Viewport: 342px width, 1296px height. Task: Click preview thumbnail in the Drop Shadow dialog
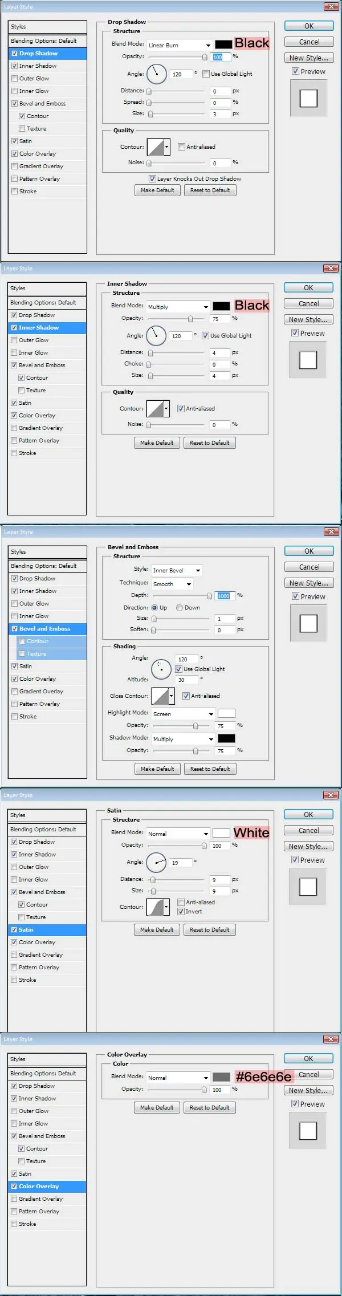308,98
